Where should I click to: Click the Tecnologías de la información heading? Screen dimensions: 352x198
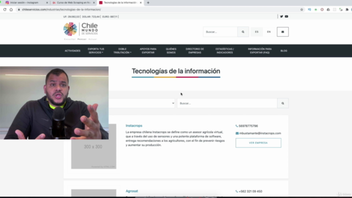pyautogui.click(x=176, y=71)
